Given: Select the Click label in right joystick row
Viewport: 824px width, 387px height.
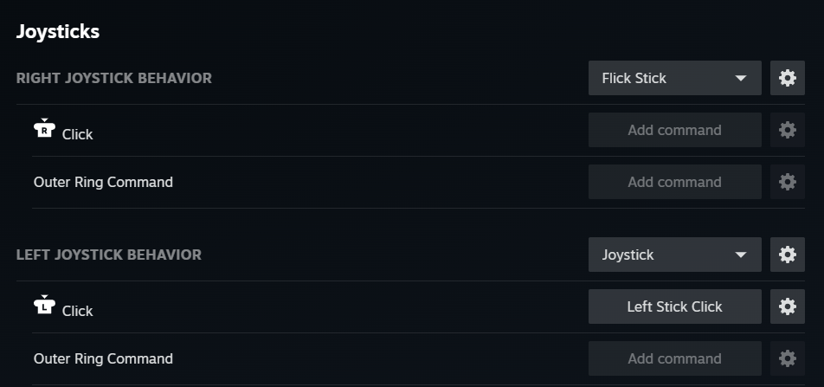Looking at the screenshot, I should [x=77, y=134].
